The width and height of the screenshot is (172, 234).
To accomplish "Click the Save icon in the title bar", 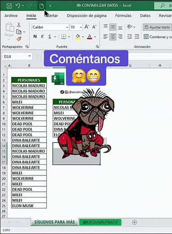I will (x=9, y=6).
